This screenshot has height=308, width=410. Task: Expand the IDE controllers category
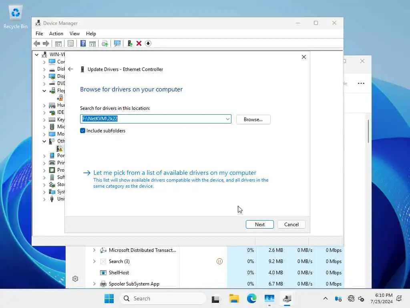(44, 113)
